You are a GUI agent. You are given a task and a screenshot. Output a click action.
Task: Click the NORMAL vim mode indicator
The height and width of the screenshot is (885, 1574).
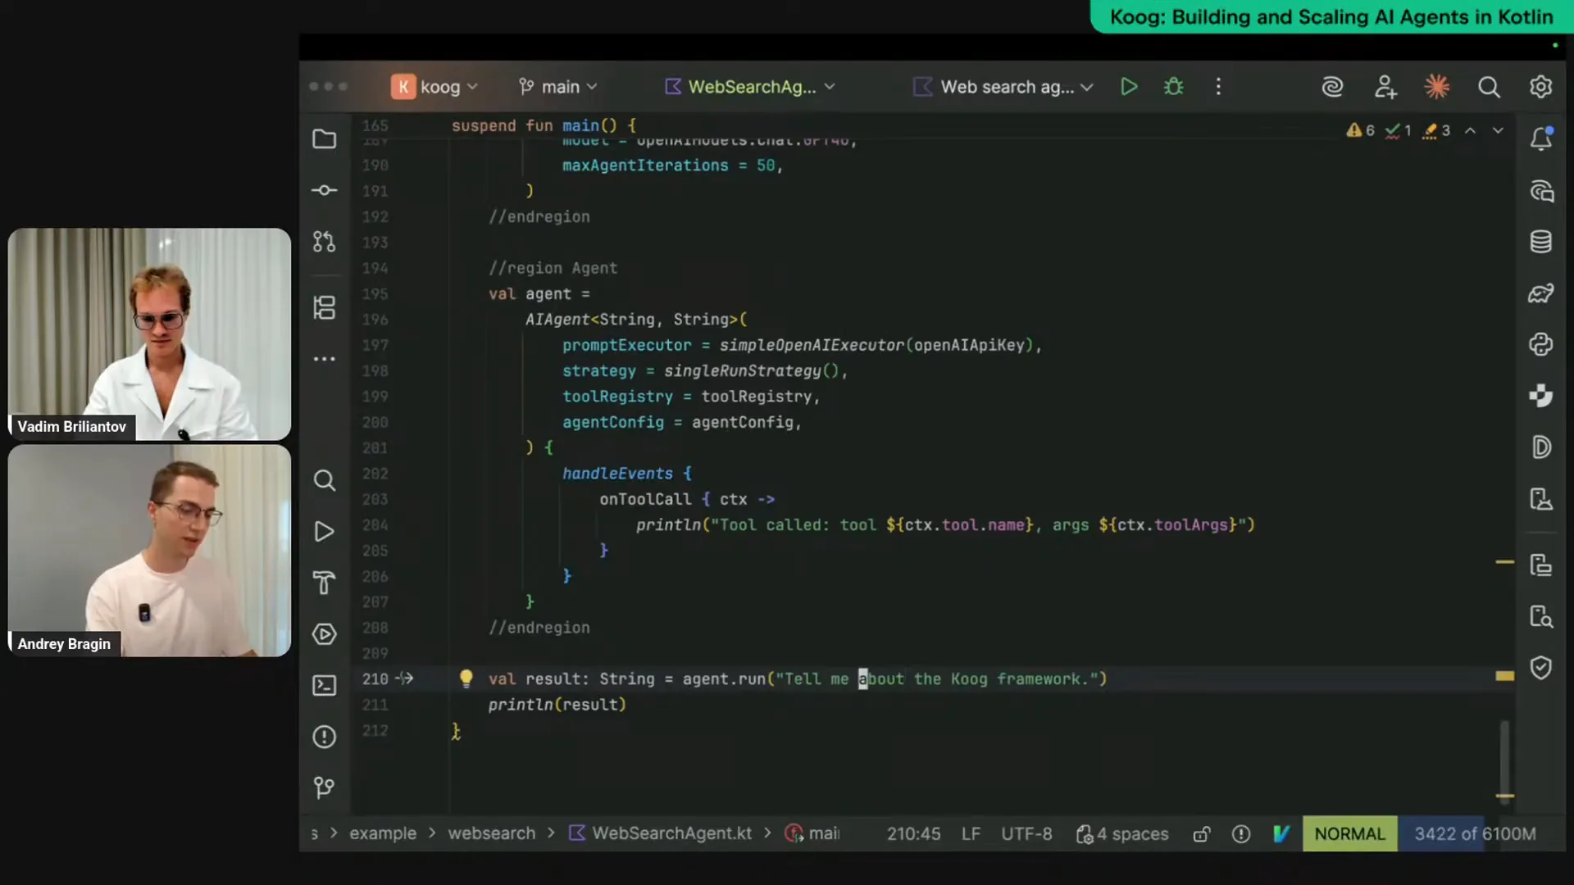pos(1349,834)
